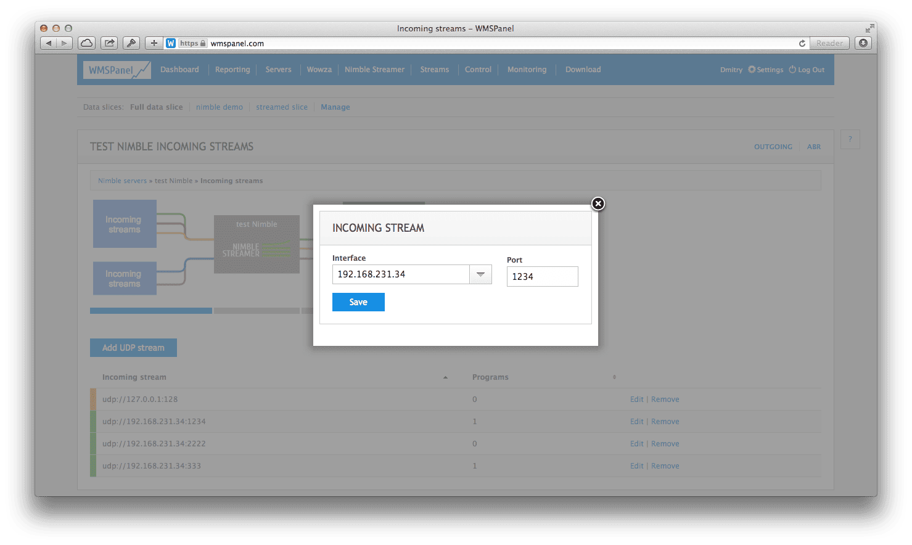The width and height of the screenshot is (912, 545).
Task: Click the udp://127.0.0.1:128 stream row text
Action: click(140, 400)
